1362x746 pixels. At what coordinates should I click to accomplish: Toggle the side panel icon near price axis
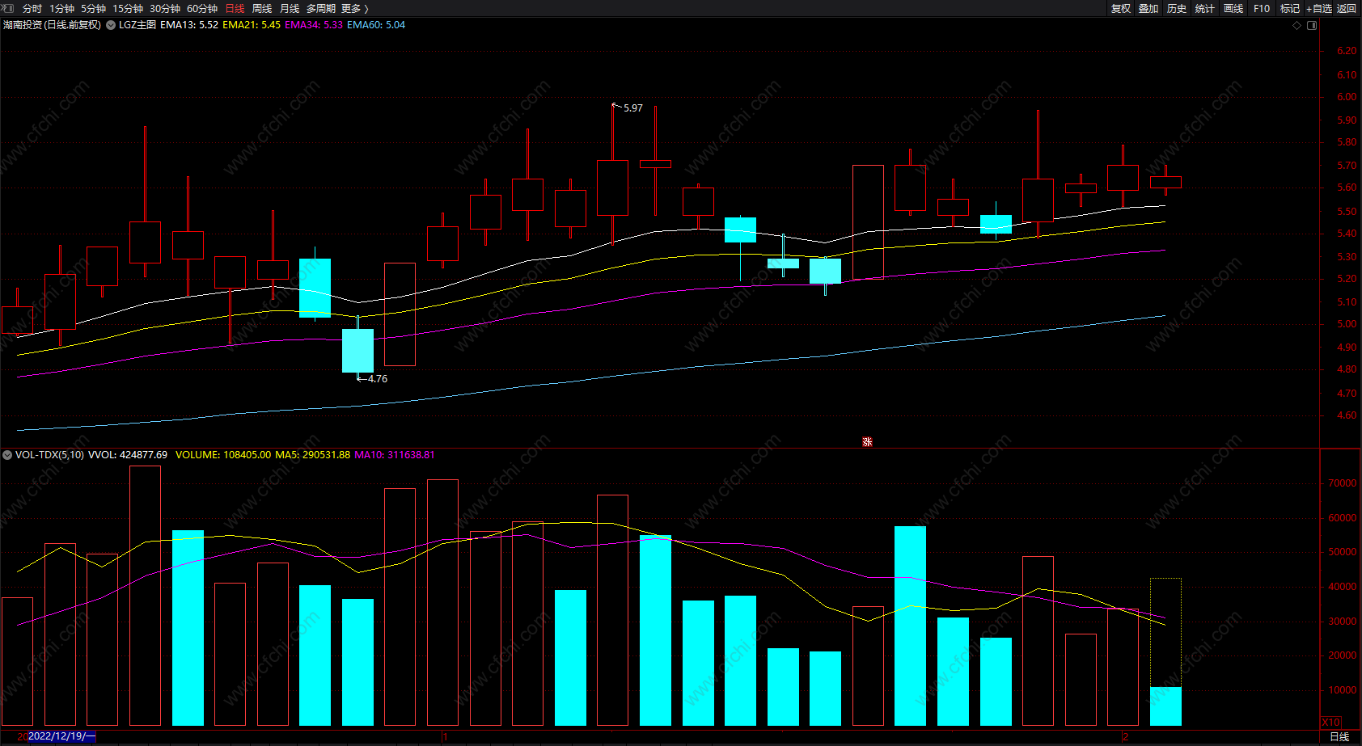point(1312,25)
